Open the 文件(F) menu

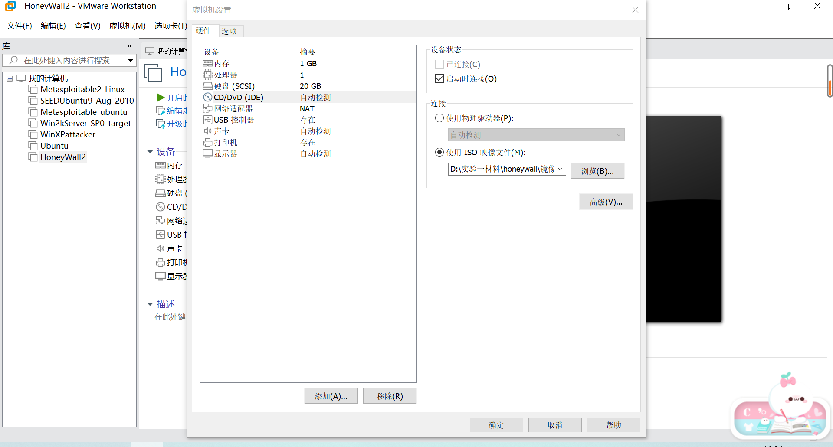pyautogui.click(x=20, y=26)
